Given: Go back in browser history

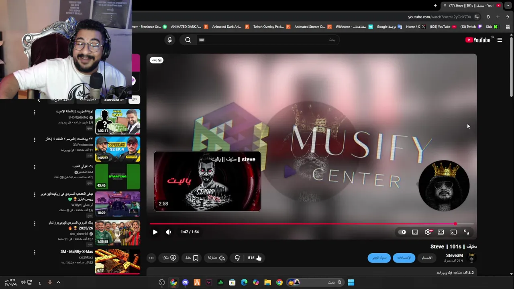Looking at the screenshot, I should [508, 17].
